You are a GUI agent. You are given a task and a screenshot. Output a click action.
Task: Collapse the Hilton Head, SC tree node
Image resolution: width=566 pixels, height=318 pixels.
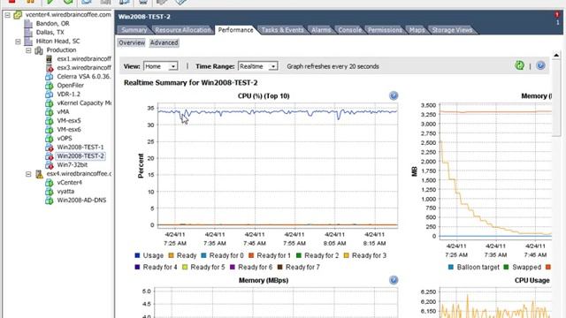[x=18, y=42]
